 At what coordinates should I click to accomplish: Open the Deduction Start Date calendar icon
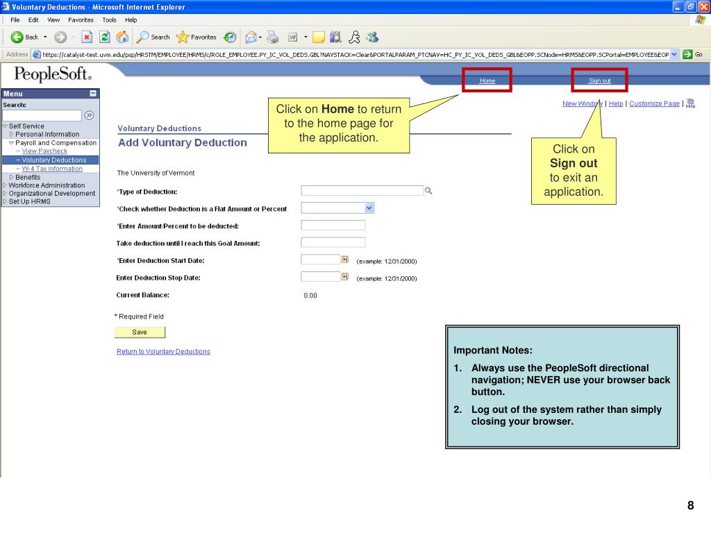point(345,260)
